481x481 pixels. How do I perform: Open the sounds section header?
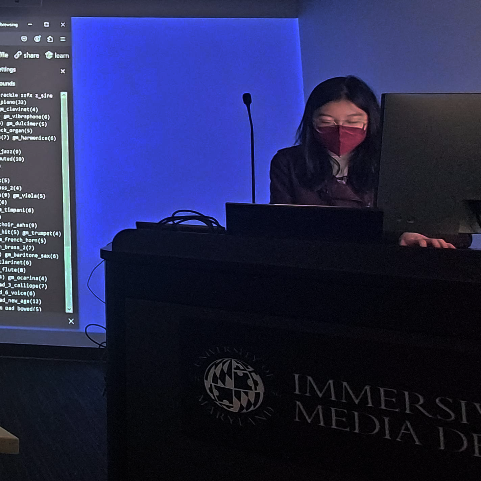[8, 83]
